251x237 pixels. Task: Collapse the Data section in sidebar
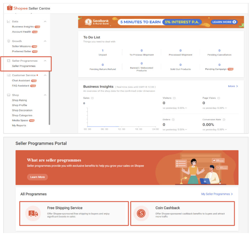[45, 21]
